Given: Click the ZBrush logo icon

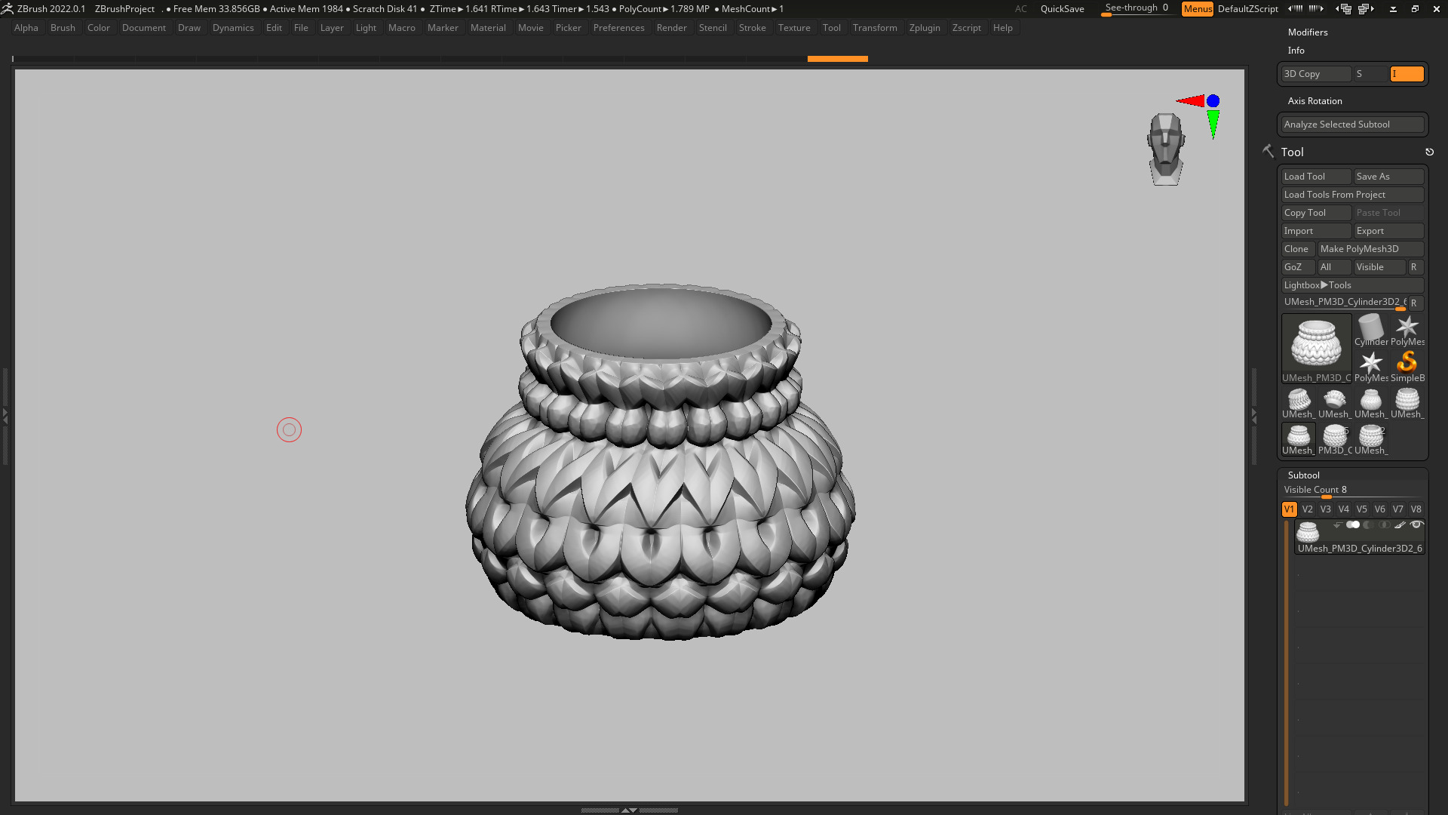Looking at the screenshot, I should coord(7,8).
